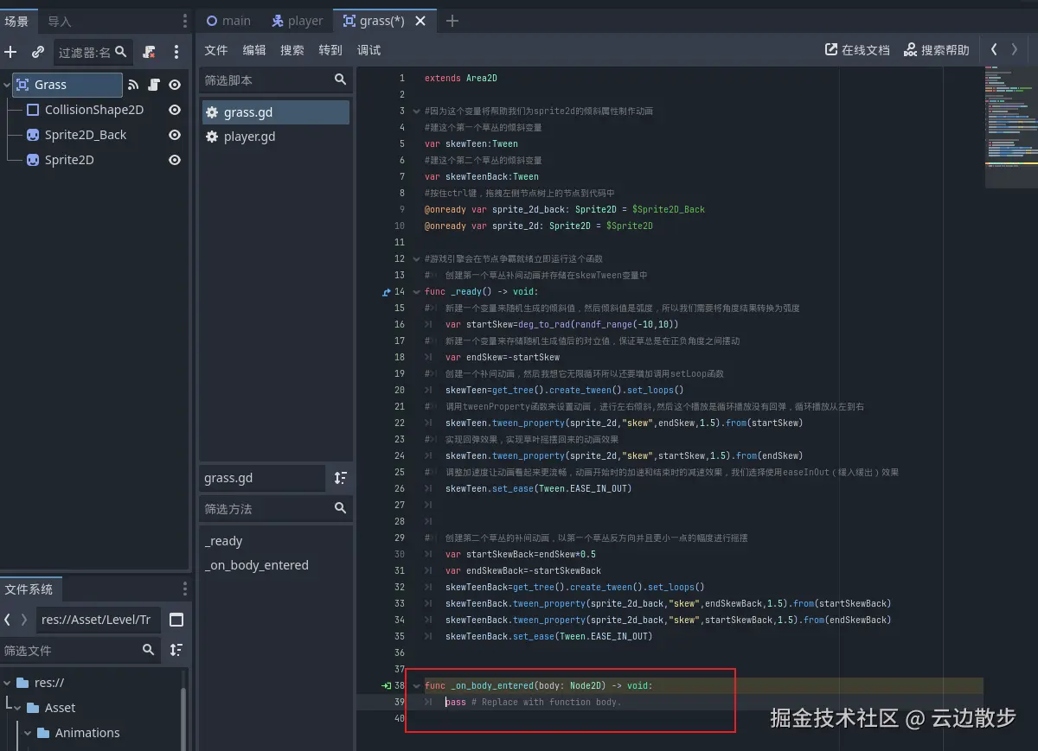Go forward in FileSystem path history
The height and width of the screenshot is (751, 1038).
click(x=24, y=620)
